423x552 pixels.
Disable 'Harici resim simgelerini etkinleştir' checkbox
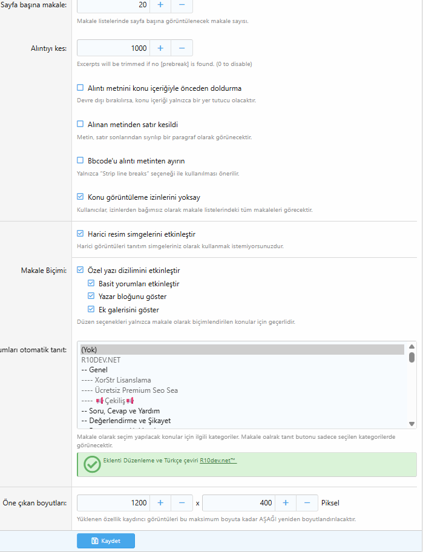80,234
